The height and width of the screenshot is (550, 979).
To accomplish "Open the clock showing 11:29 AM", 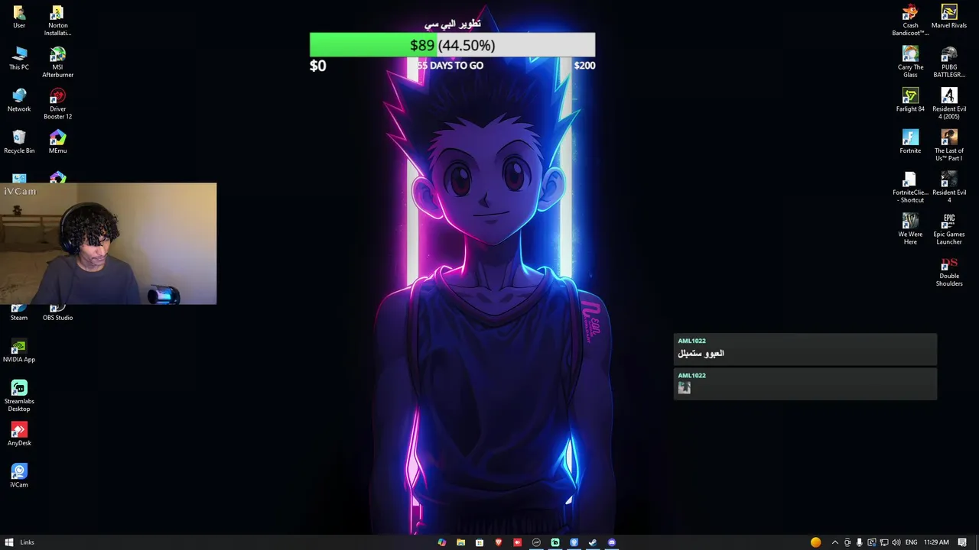I will click(x=936, y=542).
